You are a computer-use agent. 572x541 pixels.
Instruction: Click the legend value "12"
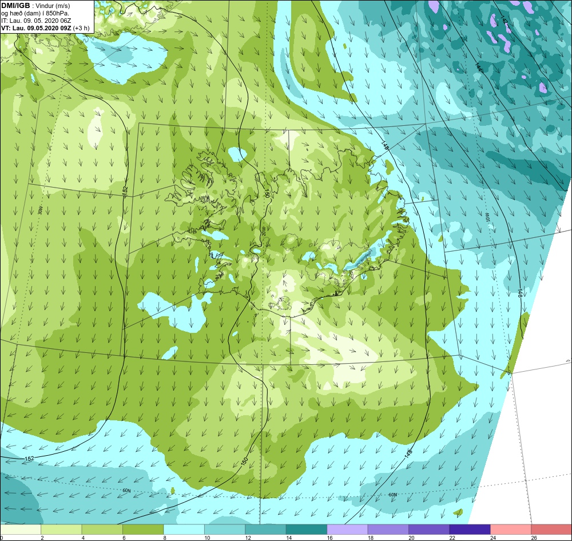[x=248, y=538]
